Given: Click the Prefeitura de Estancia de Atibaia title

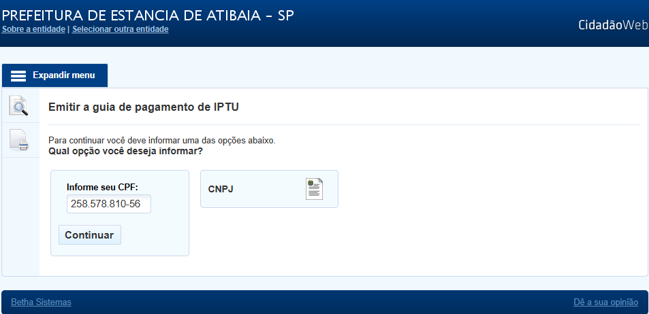Looking at the screenshot, I should 148,15.
